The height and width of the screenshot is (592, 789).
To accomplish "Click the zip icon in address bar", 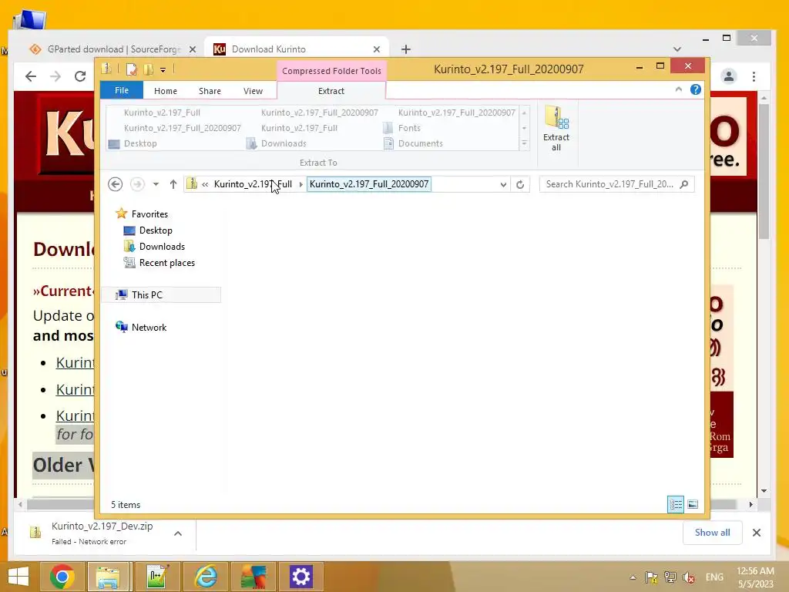I will (192, 183).
